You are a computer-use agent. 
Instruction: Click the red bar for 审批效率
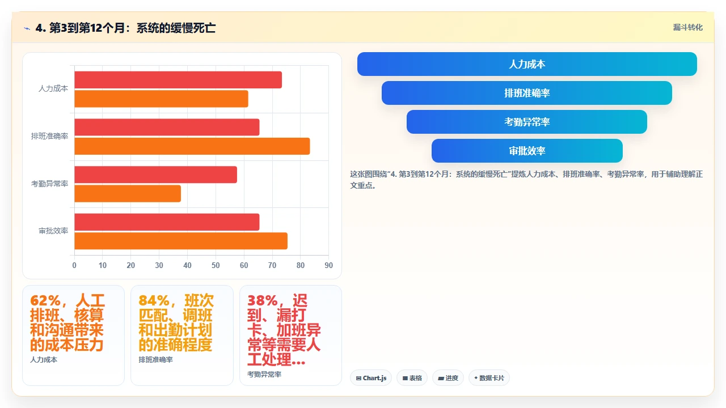click(x=167, y=222)
